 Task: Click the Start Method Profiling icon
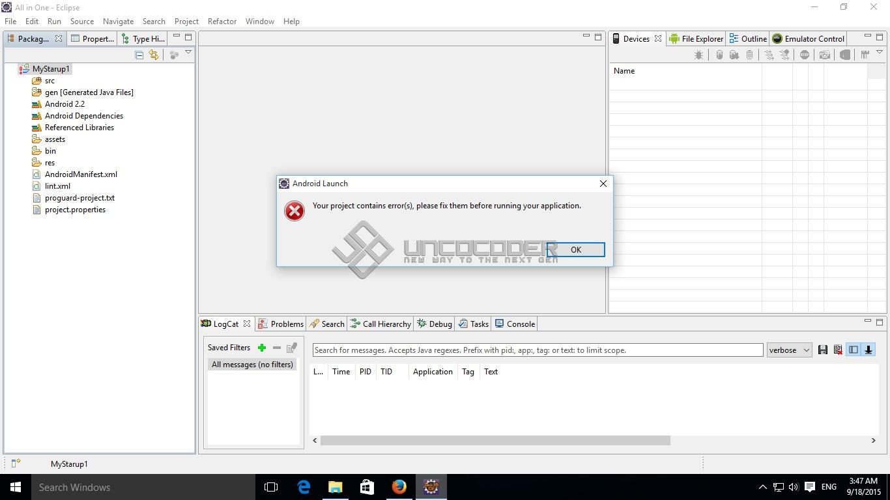click(785, 55)
